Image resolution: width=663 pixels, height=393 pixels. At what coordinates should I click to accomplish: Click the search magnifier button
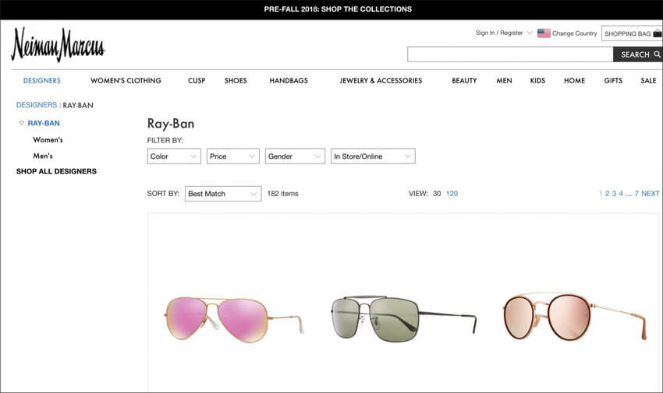(x=637, y=54)
